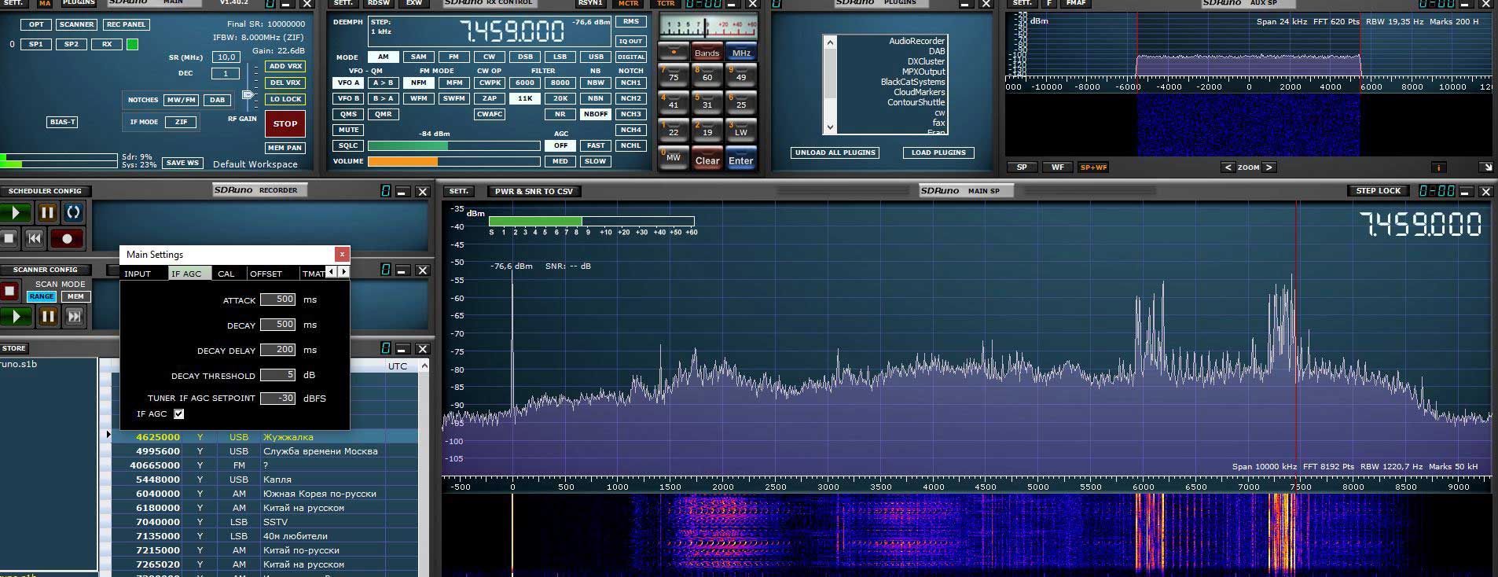
Task: Open SCHEDULER CONFIG
Action: pyautogui.click(x=45, y=191)
